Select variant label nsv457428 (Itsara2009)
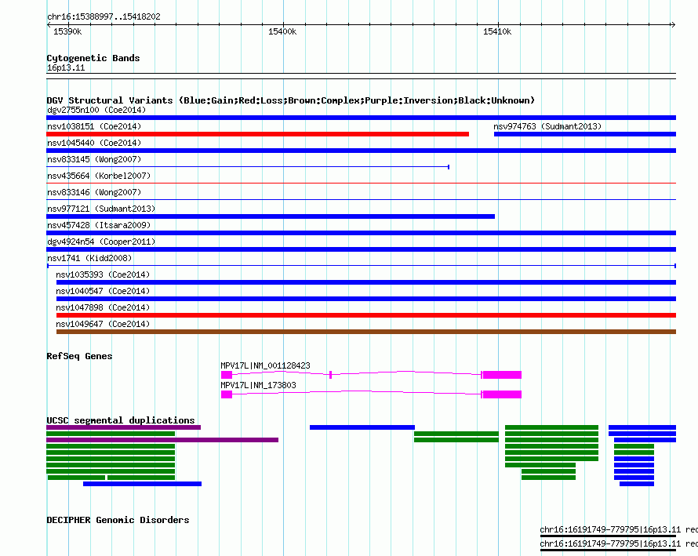Screen dimensions: 698x556 coord(99,225)
